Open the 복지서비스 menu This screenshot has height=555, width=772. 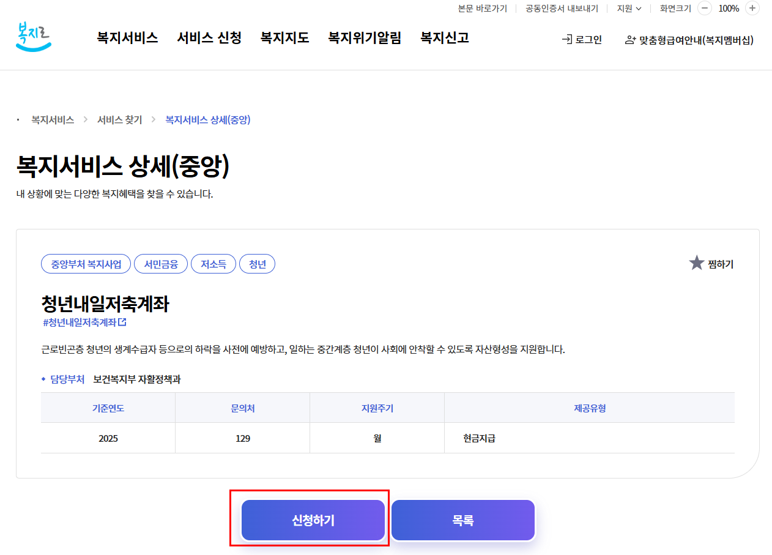[x=127, y=38]
